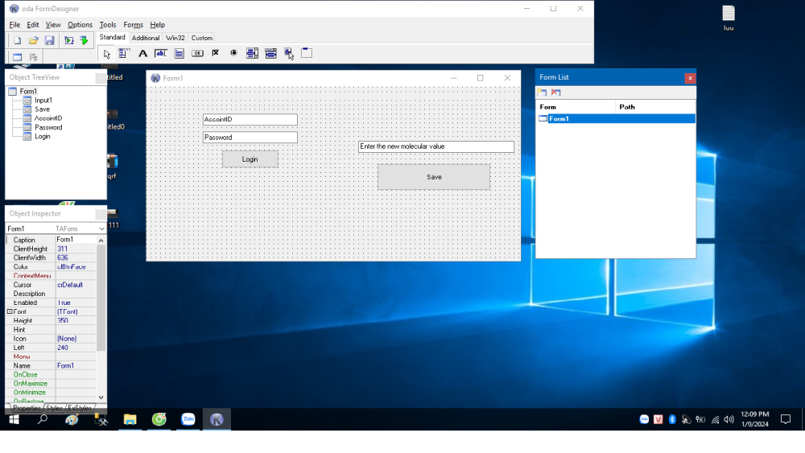Open the Options menu
Viewport: 805px width, 453px height.
click(x=80, y=25)
